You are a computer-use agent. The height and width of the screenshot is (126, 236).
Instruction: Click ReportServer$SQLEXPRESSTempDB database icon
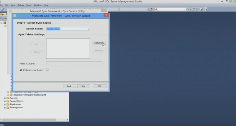pyautogui.click(x=11, y=95)
